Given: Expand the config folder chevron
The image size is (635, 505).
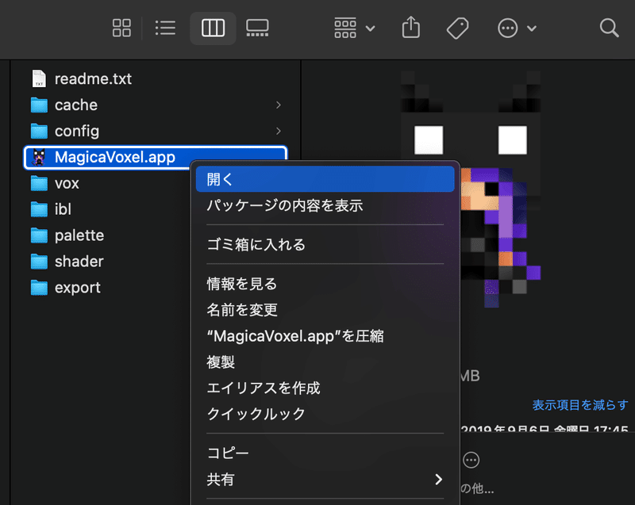Looking at the screenshot, I should (279, 131).
